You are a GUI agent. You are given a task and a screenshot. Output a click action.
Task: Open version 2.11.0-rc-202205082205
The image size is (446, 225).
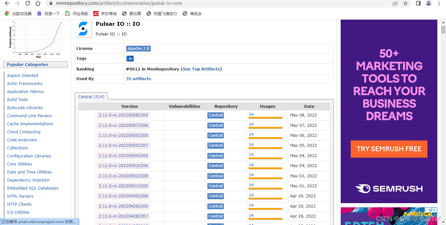123,115
